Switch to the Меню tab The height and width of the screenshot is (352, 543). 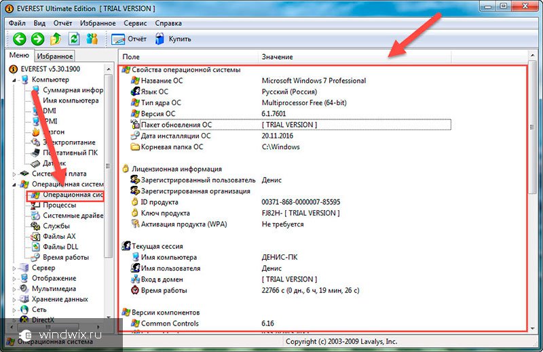point(20,56)
